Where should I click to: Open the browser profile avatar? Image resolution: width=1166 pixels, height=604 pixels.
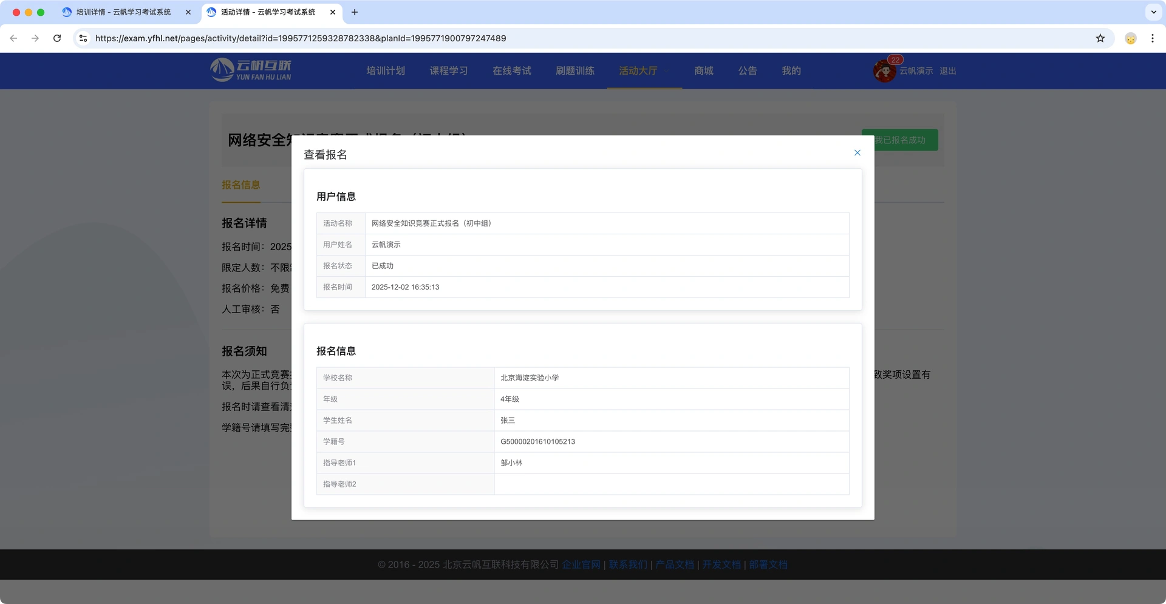tap(1131, 38)
